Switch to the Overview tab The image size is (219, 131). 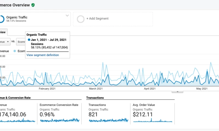pyautogui.click(x=3, y=32)
